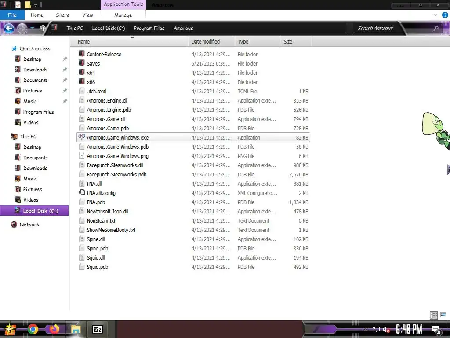This screenshot has height=338, width=450.
Task: Open Music under Quick access
Action: (x=30, y=101)
